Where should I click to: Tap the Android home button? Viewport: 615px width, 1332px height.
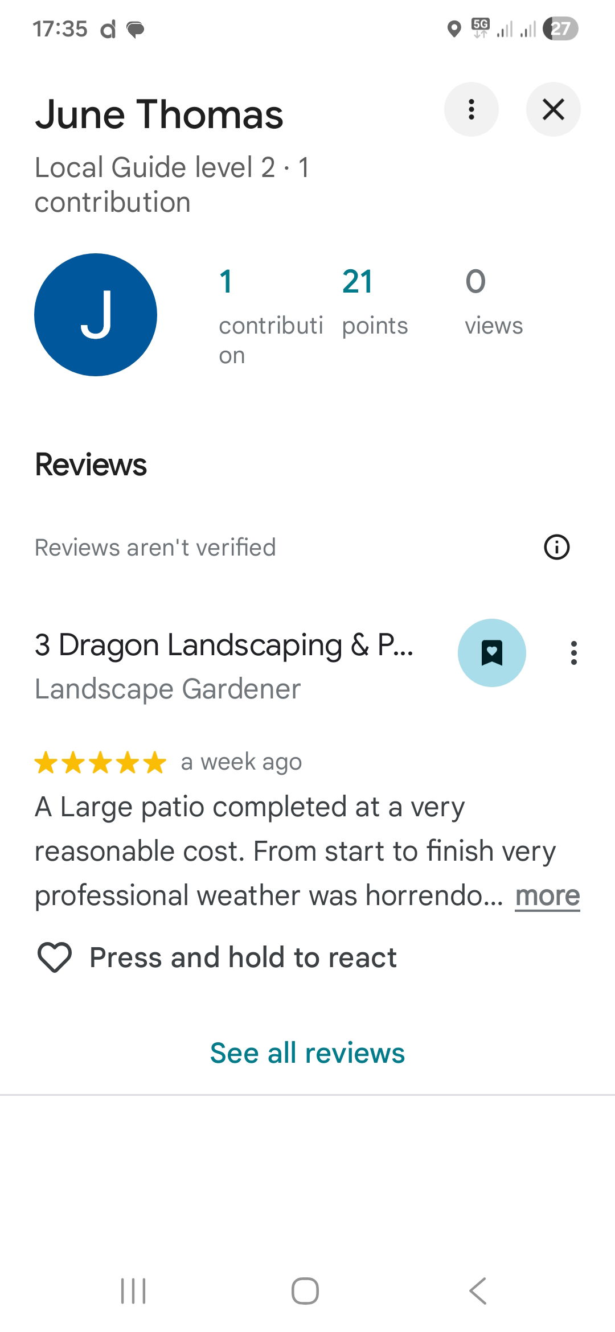[305, 1290]
